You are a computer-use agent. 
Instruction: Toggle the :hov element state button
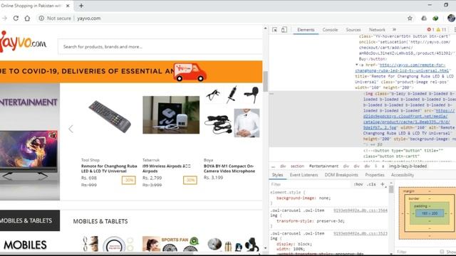click(x=358, y=184)
